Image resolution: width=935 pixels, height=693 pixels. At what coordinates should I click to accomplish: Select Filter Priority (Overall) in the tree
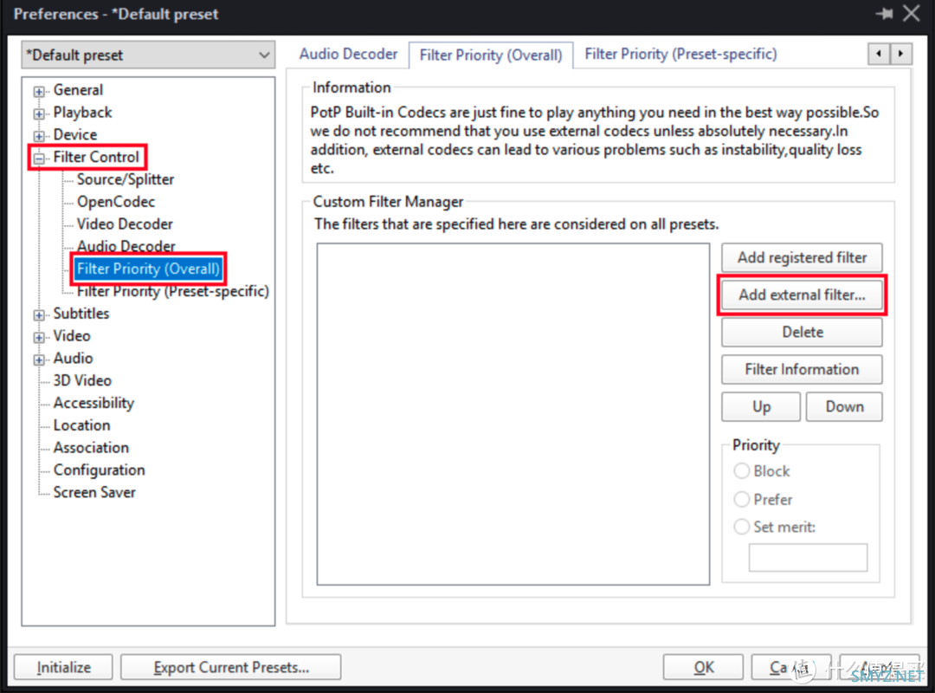(x=148, y=269)
